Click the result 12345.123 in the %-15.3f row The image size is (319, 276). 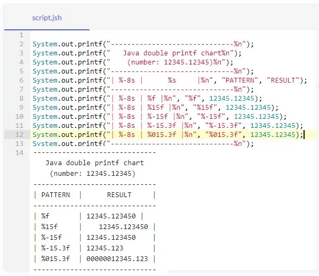point(105,248)
